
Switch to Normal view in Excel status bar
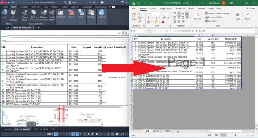coord(209,135)
